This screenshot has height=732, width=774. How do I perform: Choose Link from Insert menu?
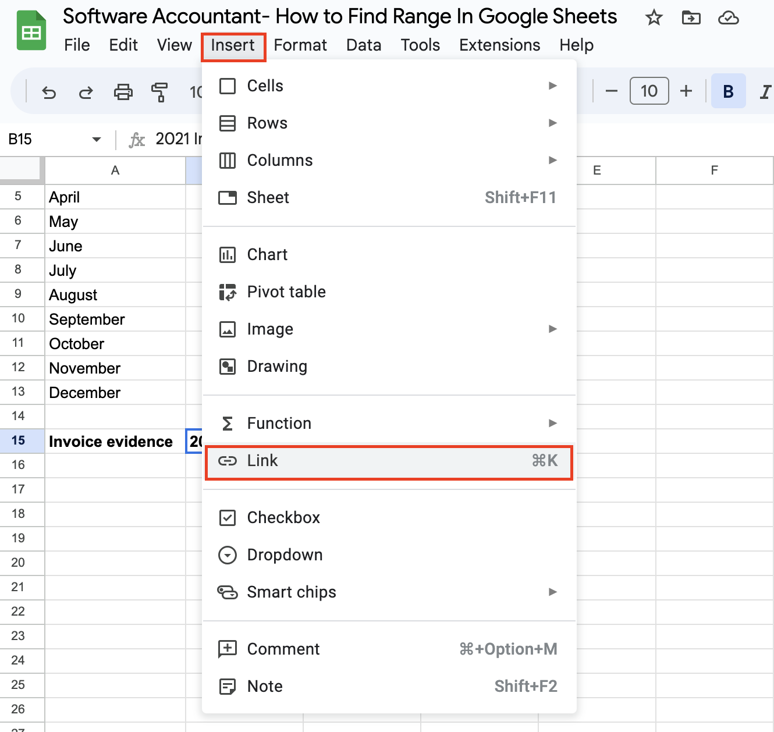tap(389, 463)
